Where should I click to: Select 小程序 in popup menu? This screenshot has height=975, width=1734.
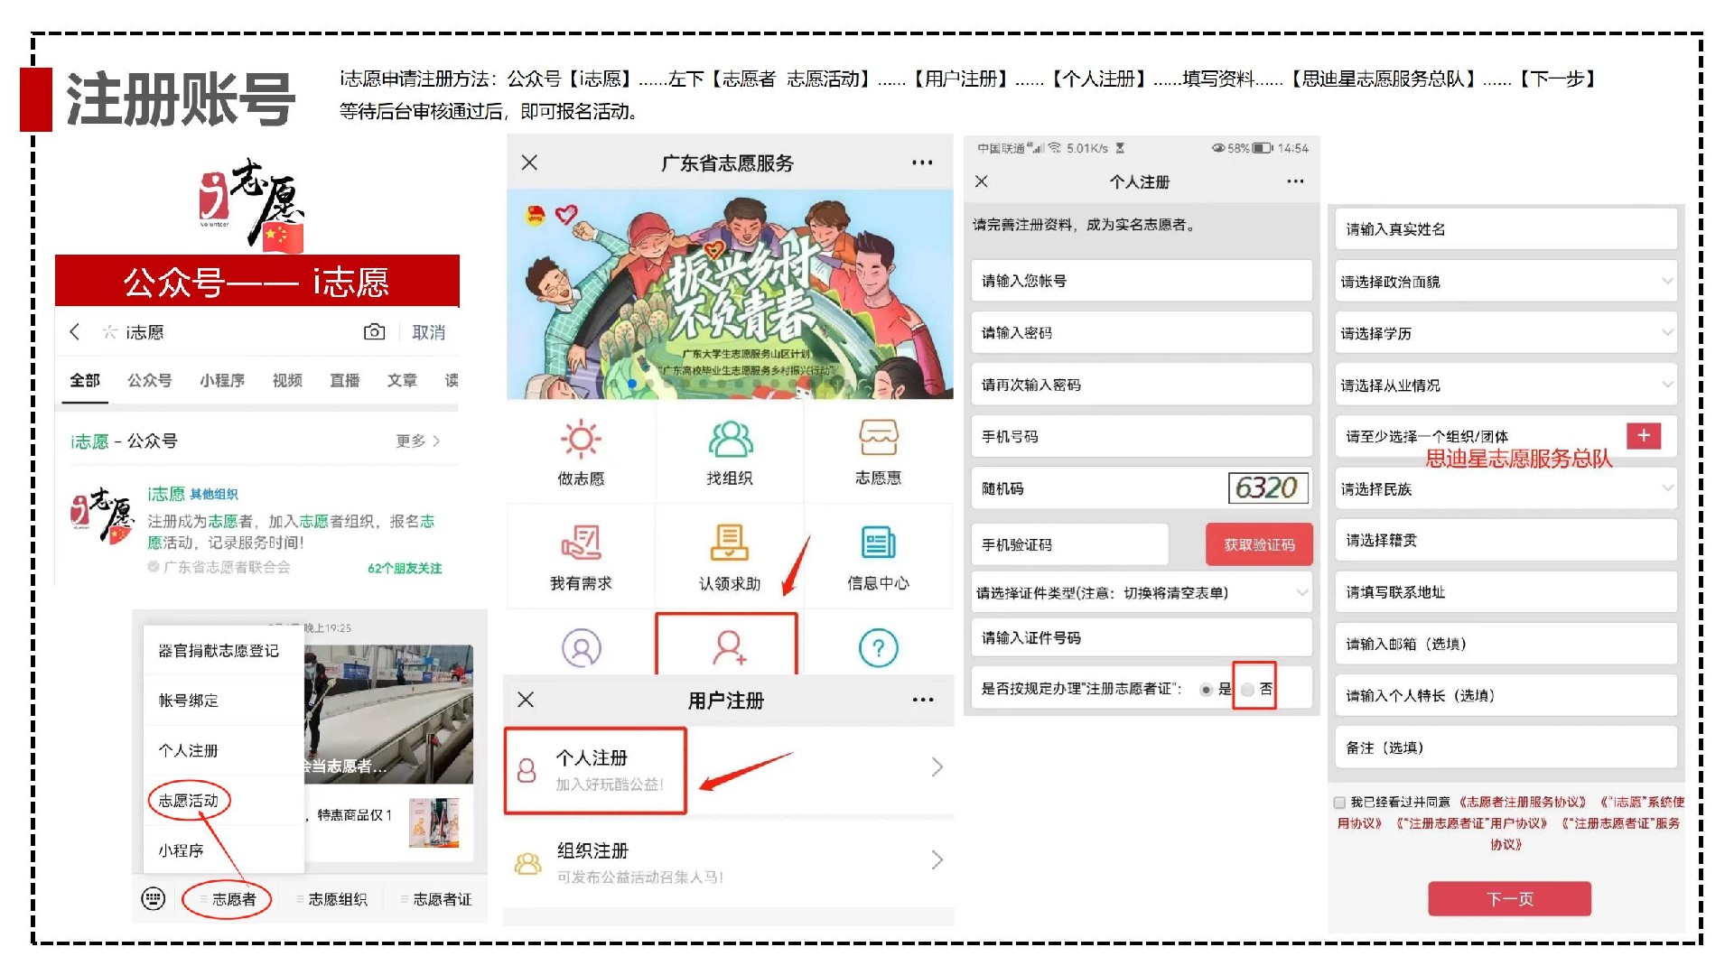coord(181,850)
